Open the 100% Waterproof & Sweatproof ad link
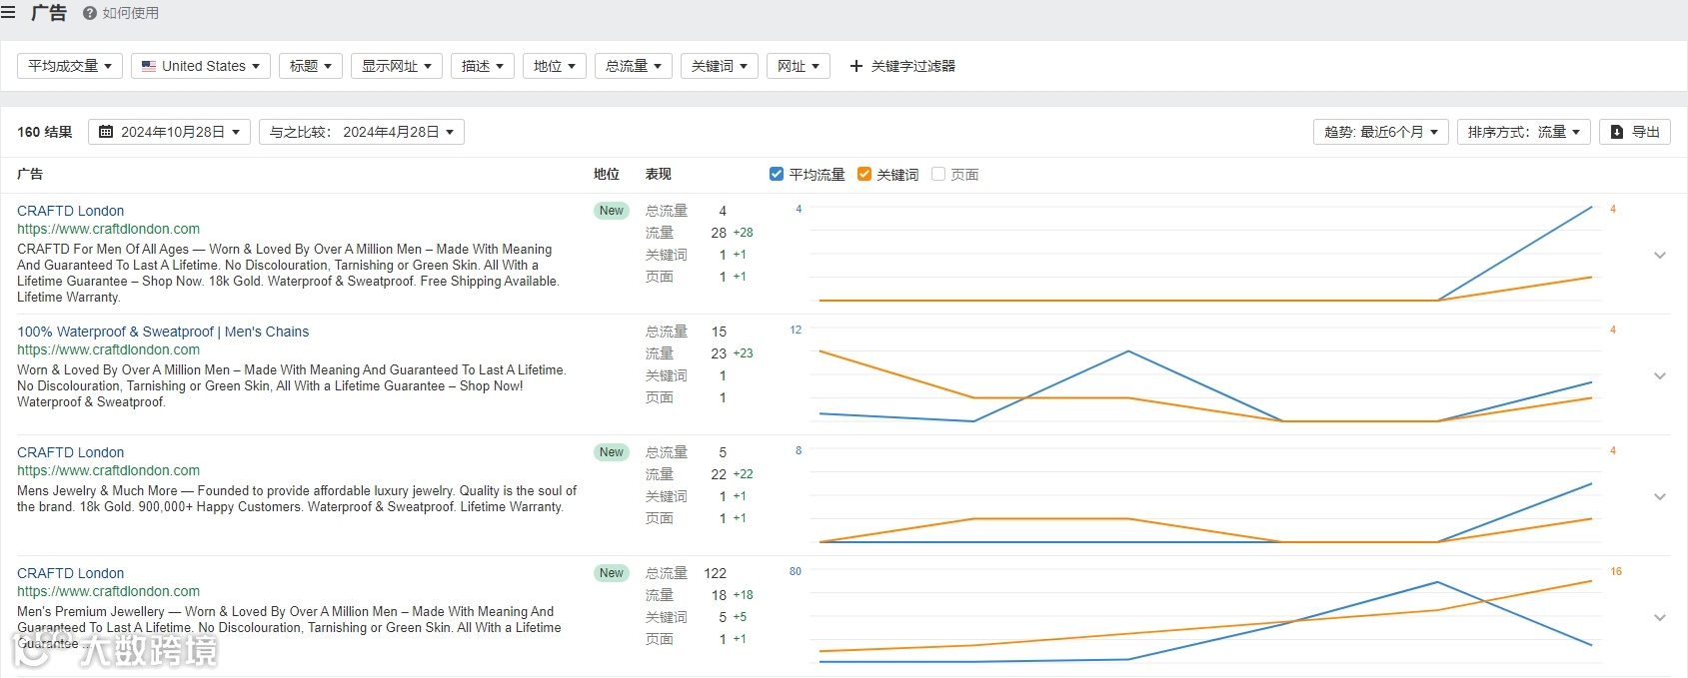The image size is (1688, 678). pos(163,332)
